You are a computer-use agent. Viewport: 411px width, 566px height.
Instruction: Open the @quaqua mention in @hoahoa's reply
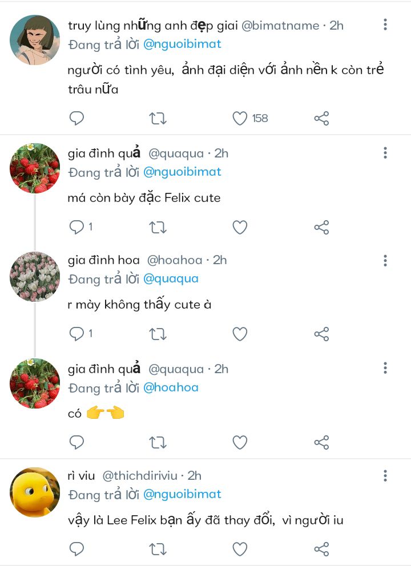click(171, 279)
